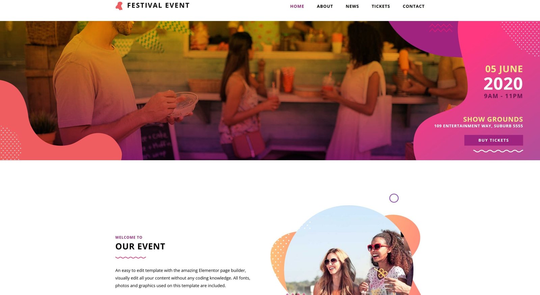Open the photo of two laughing women
540x295 pixels.
click(349, 251)
